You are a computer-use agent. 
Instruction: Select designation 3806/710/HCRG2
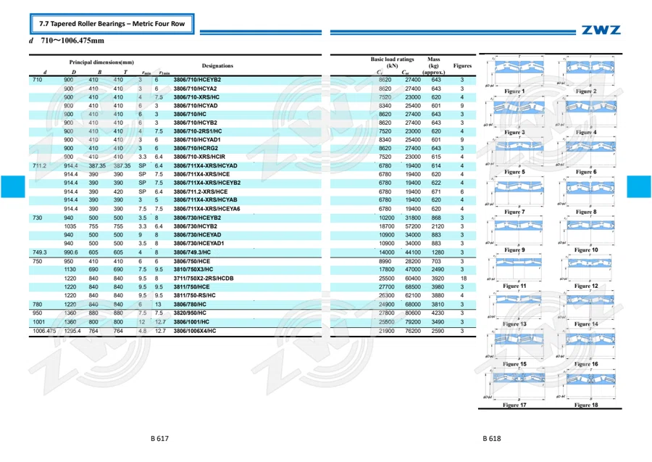point(196,148)
